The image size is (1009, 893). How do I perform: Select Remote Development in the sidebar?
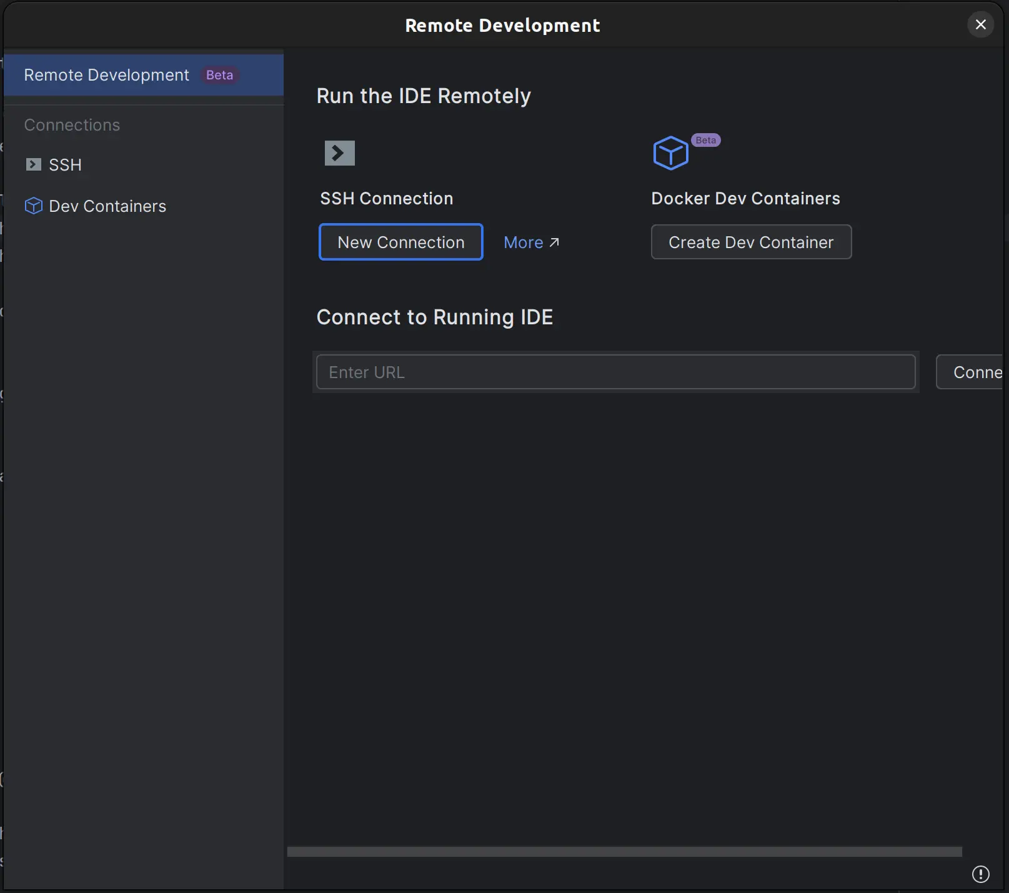point(106,75)
